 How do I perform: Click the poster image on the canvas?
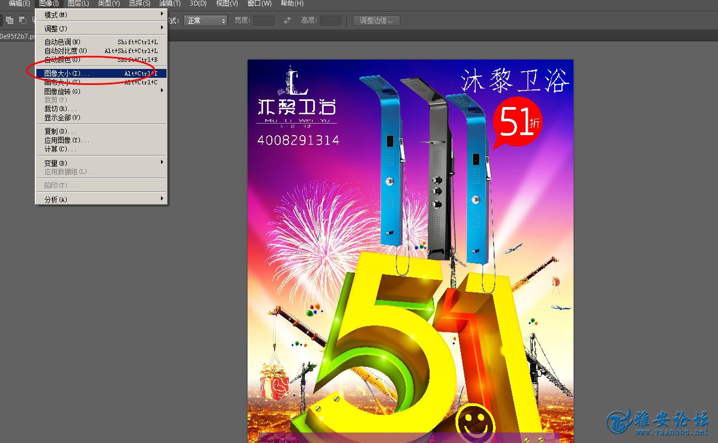pos(410,251)
